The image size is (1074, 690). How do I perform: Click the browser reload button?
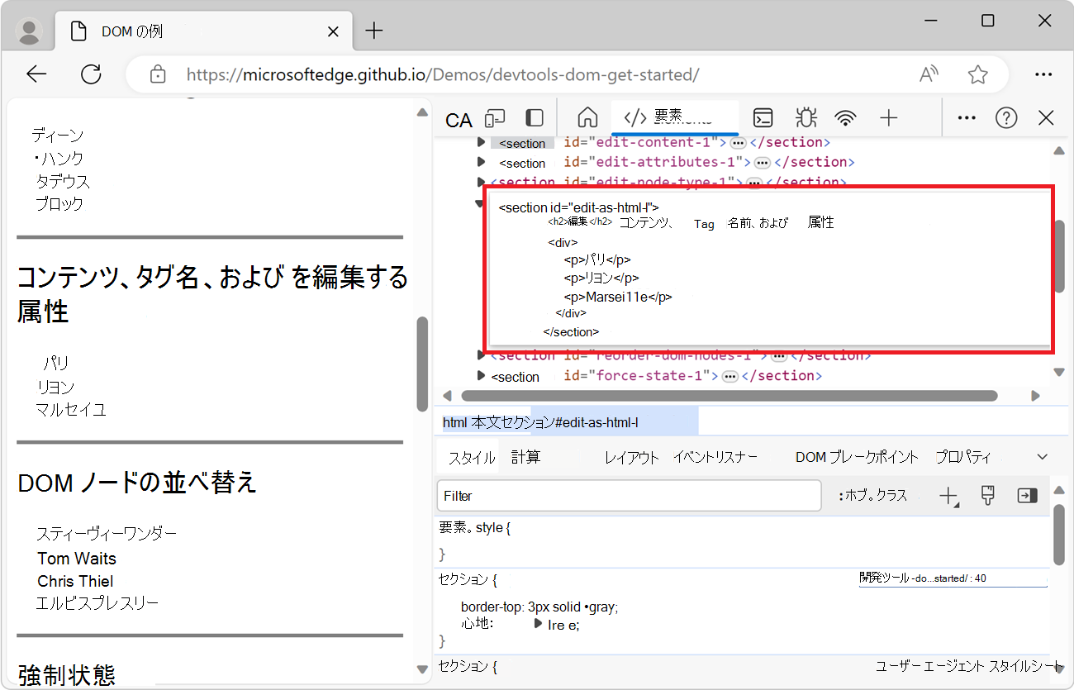tap(91, 74)
